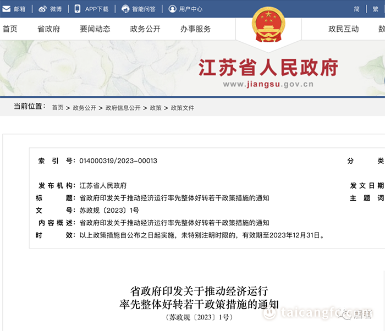This screenshot has height=331, width=385.
Task: Click index number 014000319/2023-00013
Action: pyautogui.click(x=118, y=161)
